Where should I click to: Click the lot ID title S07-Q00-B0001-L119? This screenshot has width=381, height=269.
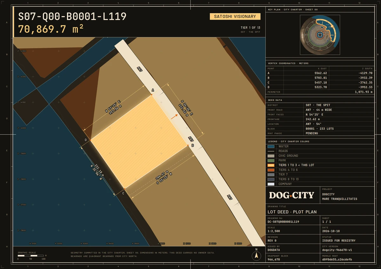[x=72, y=16]
